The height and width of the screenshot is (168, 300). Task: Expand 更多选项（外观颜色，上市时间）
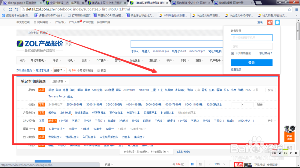(x=146, y=152)
